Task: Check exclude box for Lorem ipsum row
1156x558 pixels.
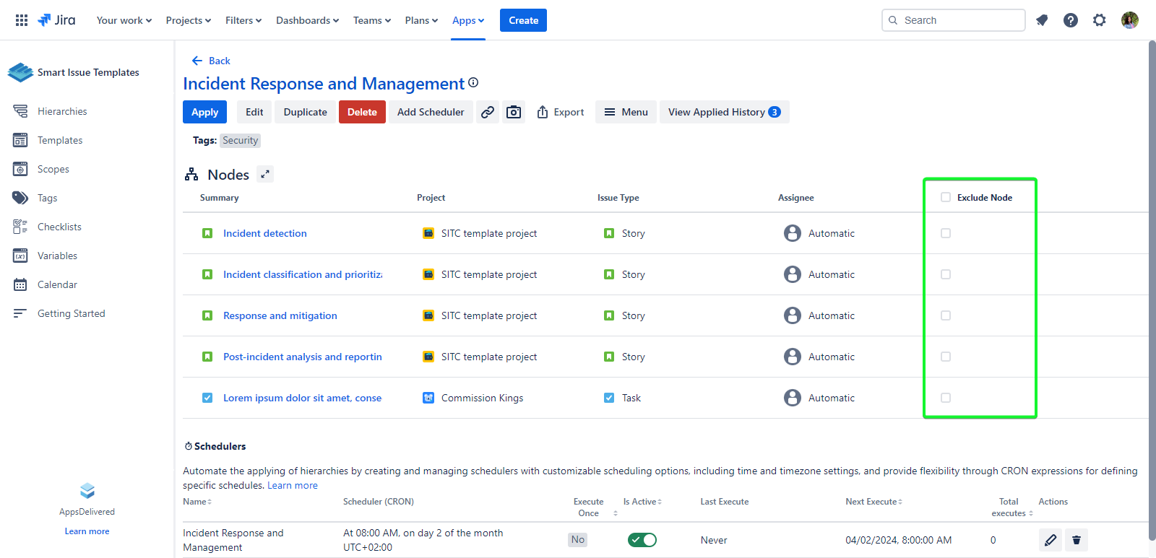Action: pos(946,398)
